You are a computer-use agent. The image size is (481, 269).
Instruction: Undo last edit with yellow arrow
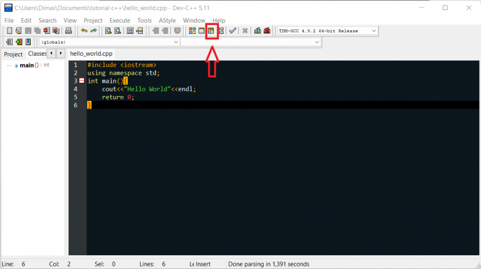[x=84, y=31]
